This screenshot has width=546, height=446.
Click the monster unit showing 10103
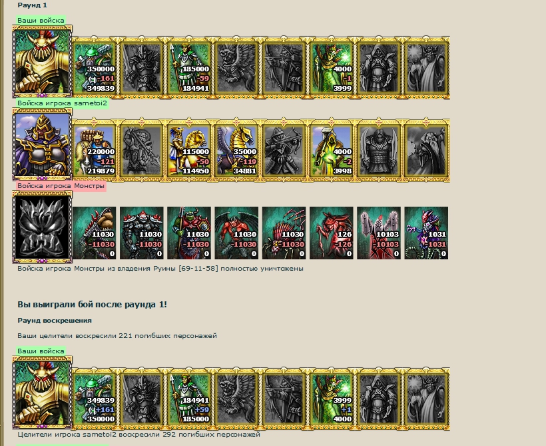point(379,233)
